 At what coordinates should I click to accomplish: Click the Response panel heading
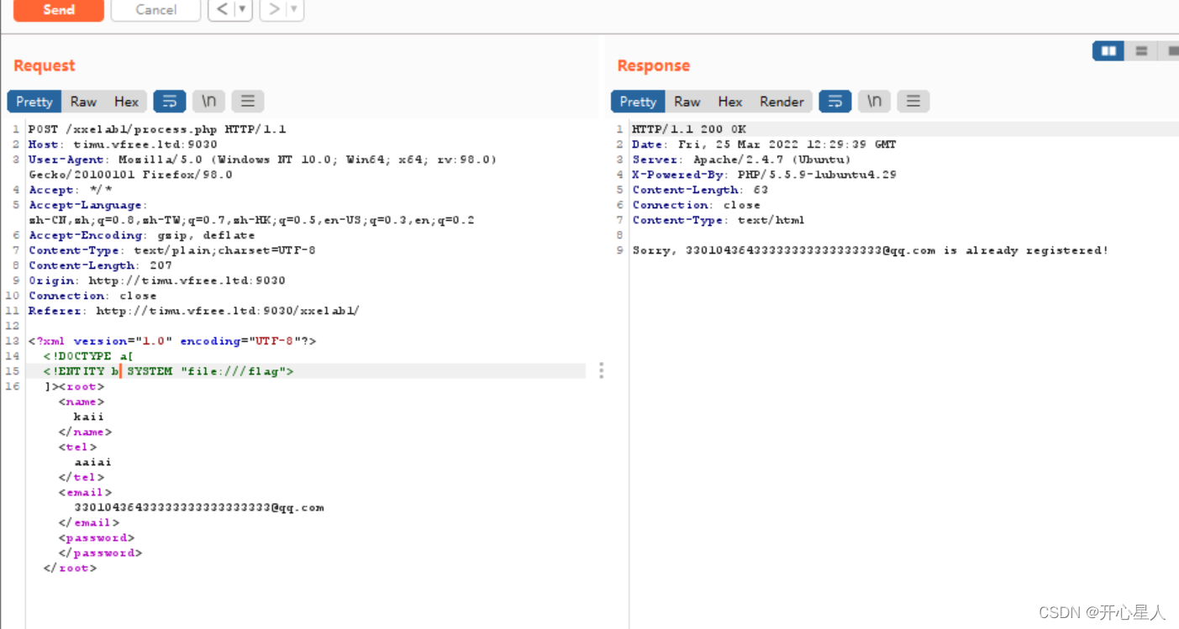pos(653,66)
